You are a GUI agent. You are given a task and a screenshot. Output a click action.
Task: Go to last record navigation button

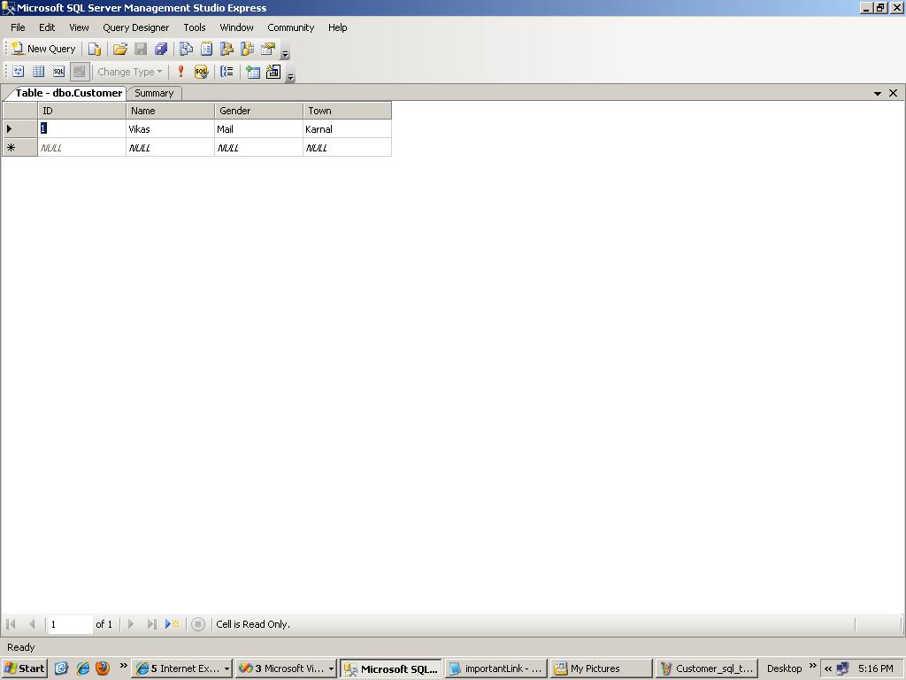pos(152,624)
